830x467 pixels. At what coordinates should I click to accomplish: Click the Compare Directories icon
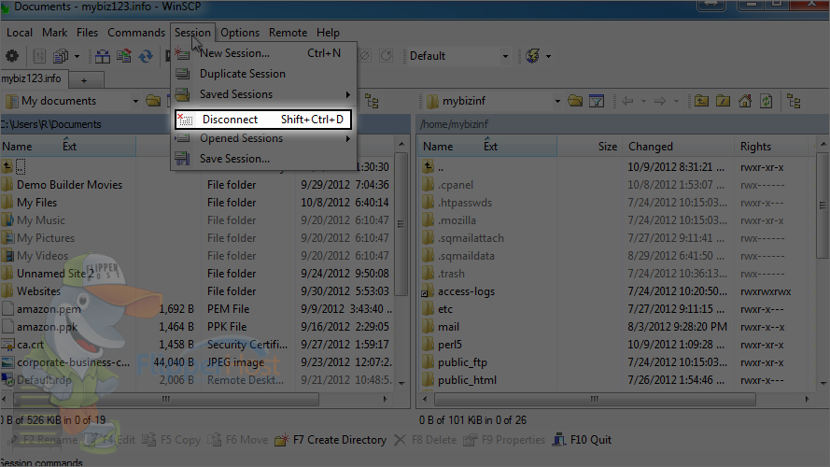pyautogui.click(x=103, y=56)
